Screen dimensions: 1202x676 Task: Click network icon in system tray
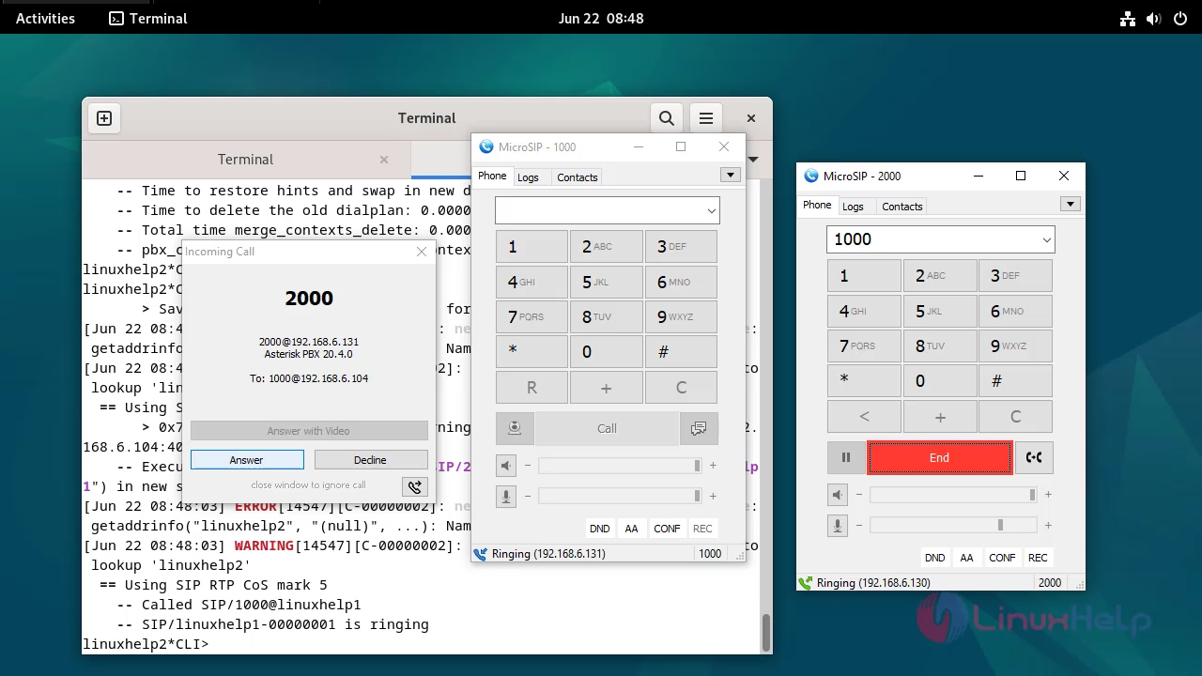1128,18
